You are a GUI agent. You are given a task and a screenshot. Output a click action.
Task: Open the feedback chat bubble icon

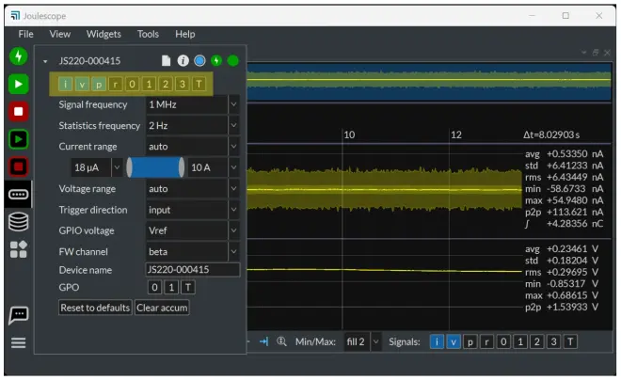coord(18,313)
